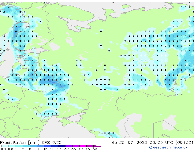Click the 10–15 mm legend swatch

click(41, 146)
